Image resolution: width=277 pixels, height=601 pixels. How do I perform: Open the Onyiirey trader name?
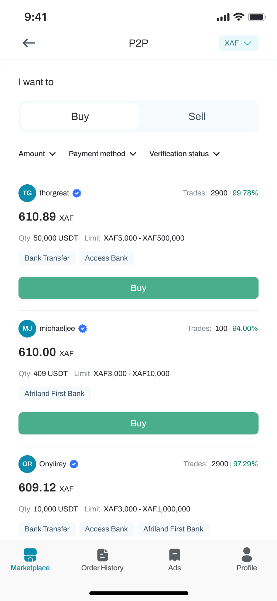click(x=53, y=464)
